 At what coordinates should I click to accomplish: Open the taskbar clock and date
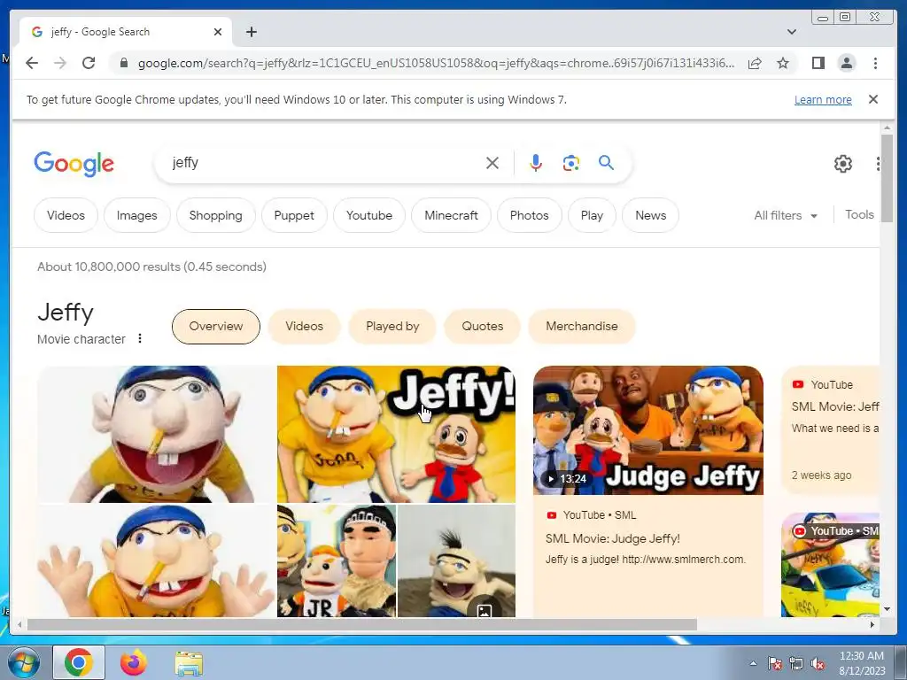click(862, 663)
